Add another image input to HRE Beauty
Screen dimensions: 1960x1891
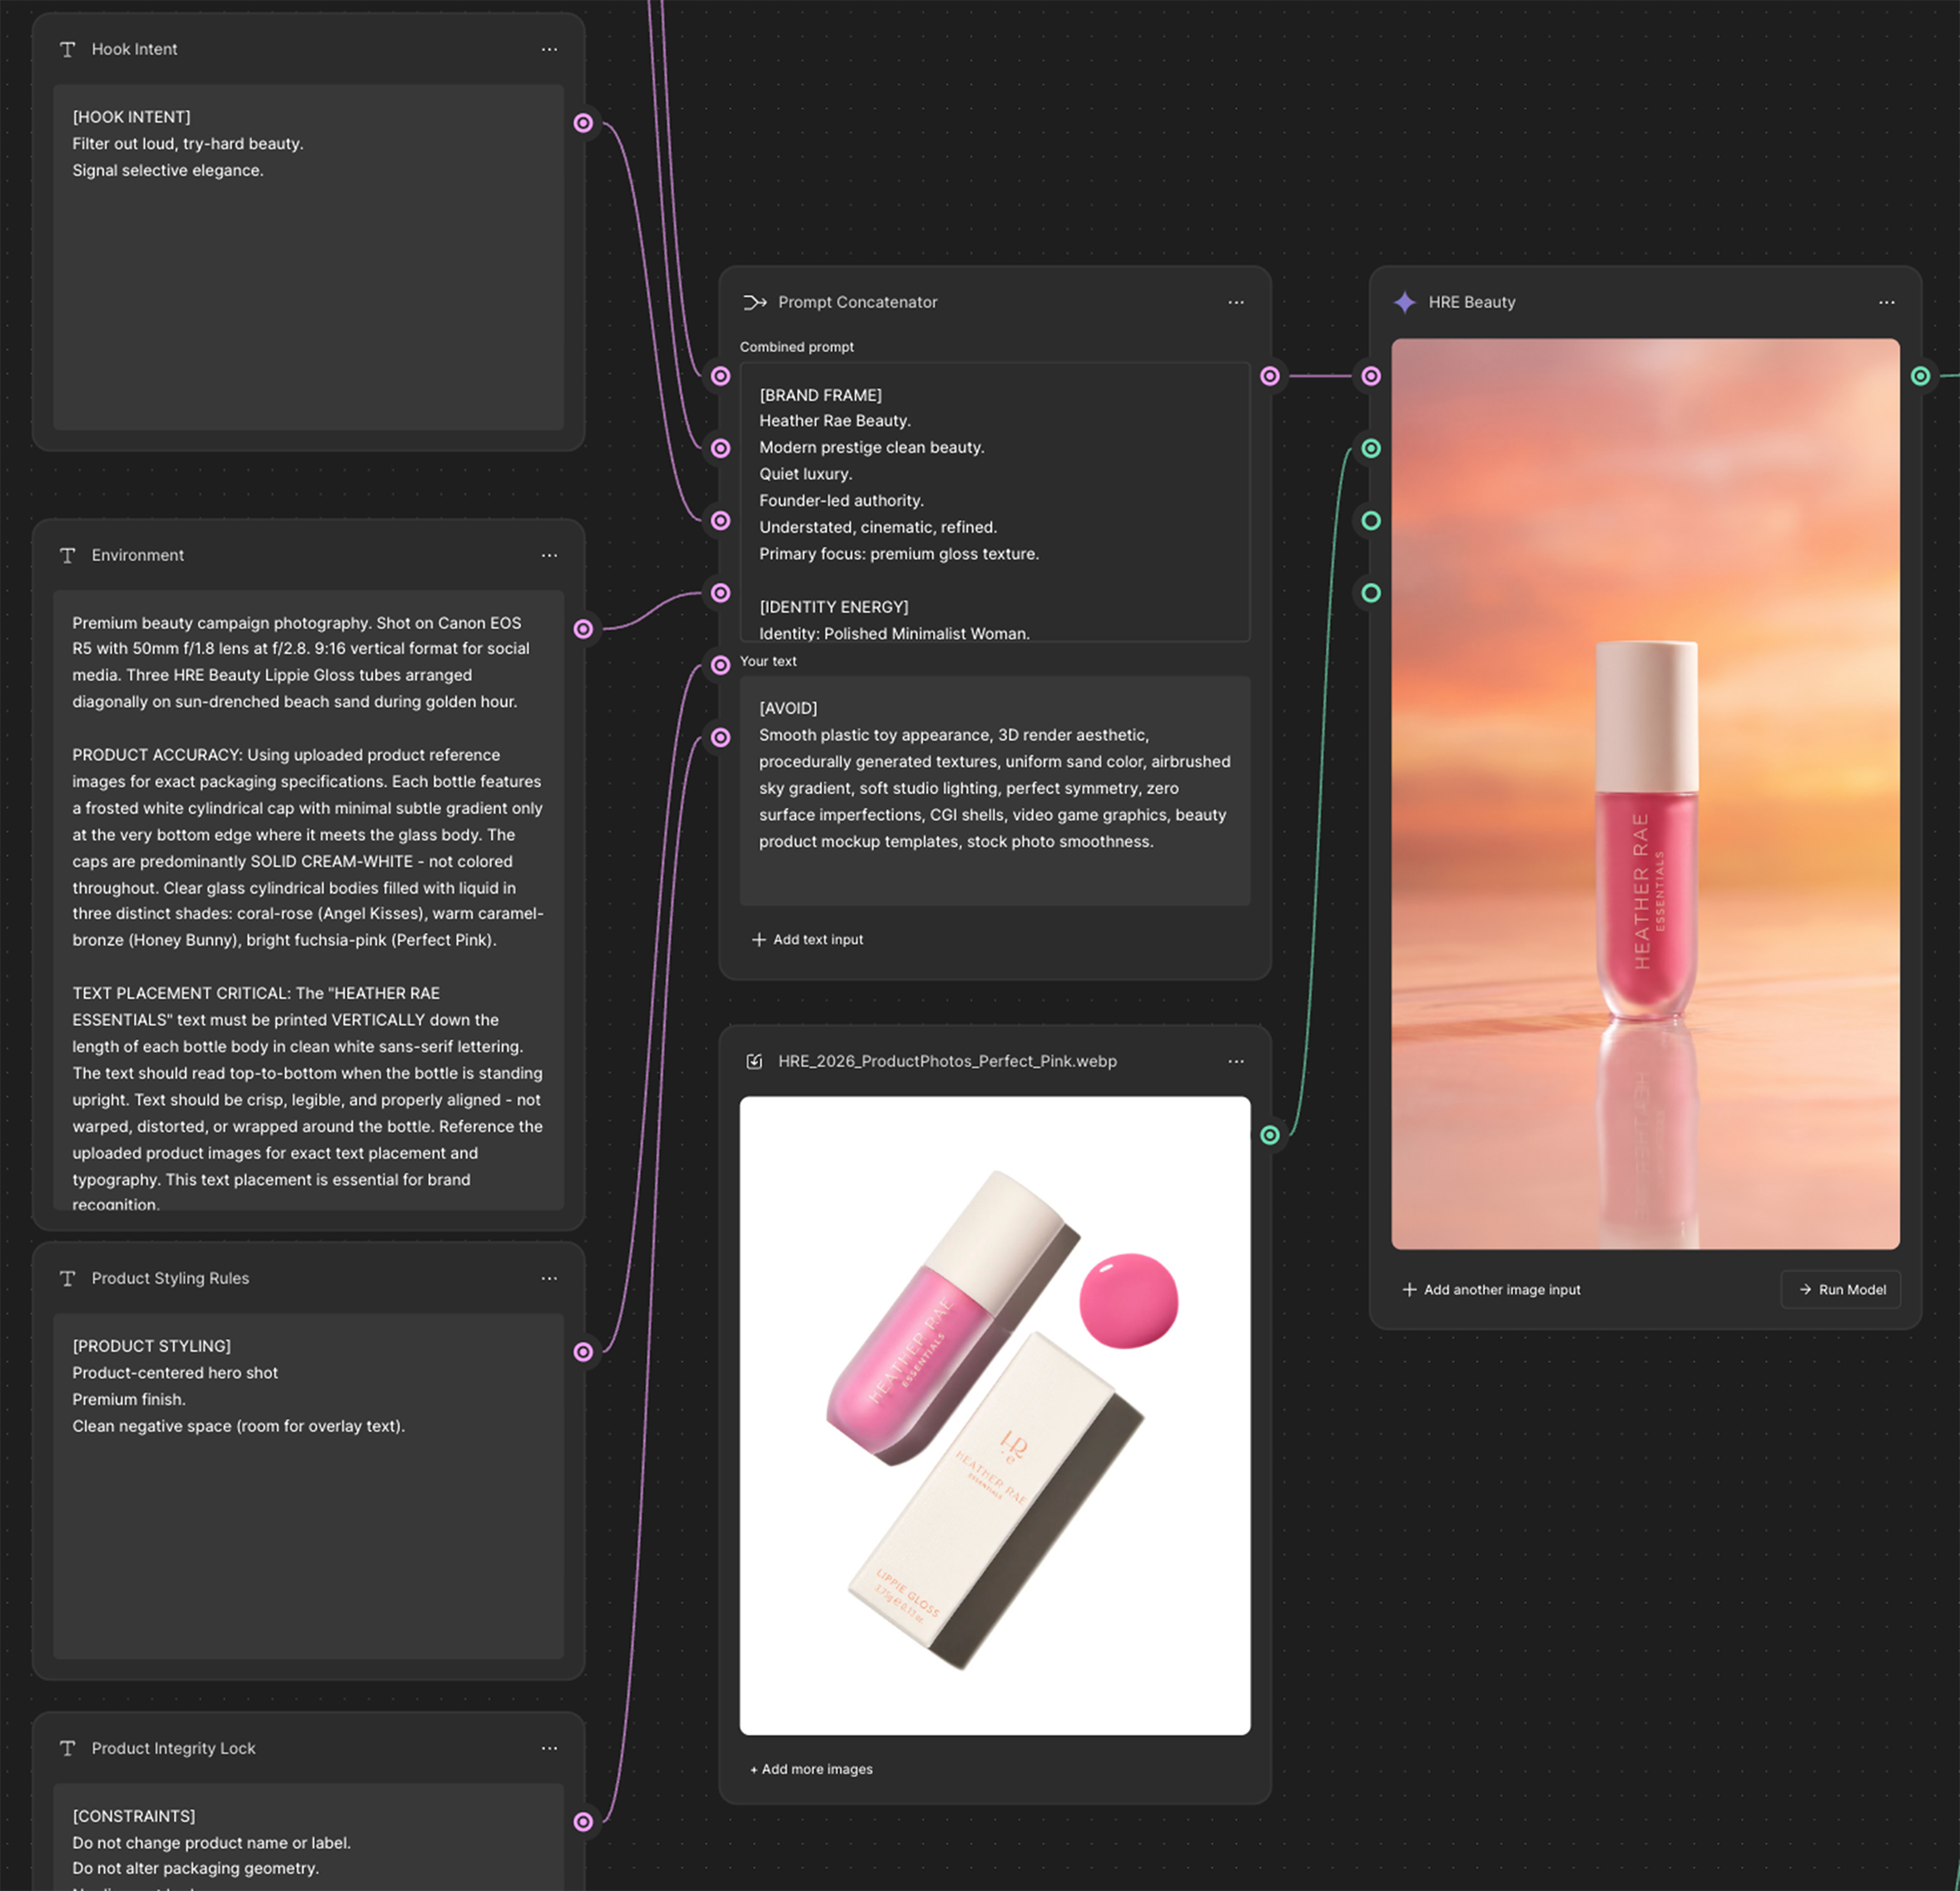point(1491,1289)
